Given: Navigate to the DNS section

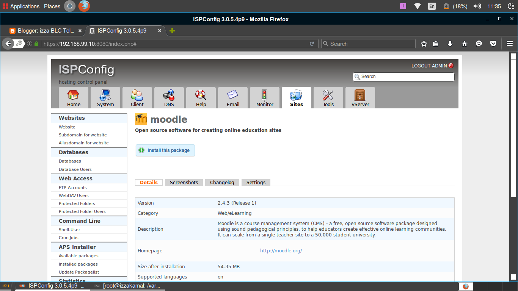Looking at the screenshot, I should 169,97.
